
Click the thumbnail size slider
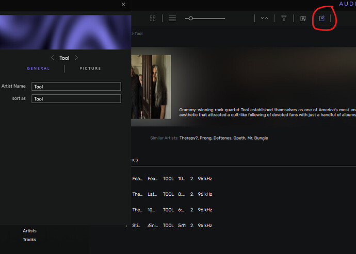(205, 19)
